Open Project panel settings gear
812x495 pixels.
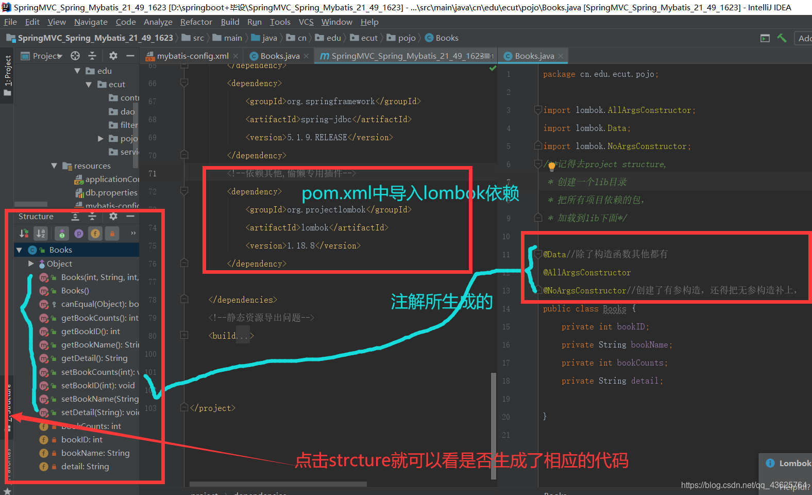tap(113, 56)
